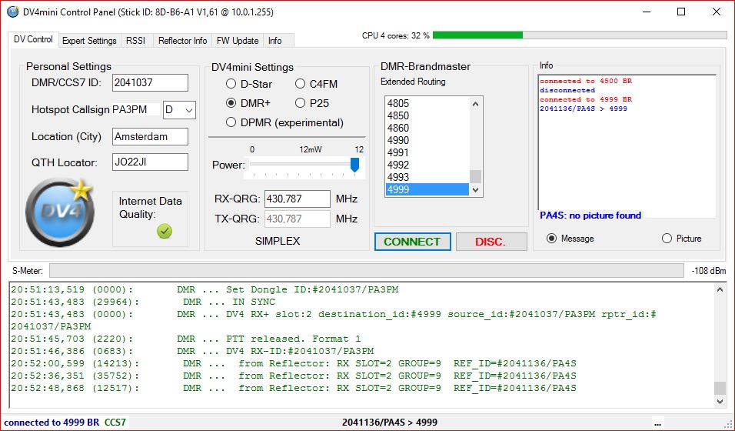This screenshot has height=431, width=735.
Task: Click the CCS7 status bar label
Action: click(x=115, y=422)
